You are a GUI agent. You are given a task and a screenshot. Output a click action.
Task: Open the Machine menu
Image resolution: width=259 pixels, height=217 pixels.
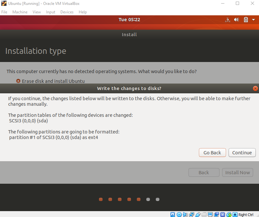(x=20, y=12)
